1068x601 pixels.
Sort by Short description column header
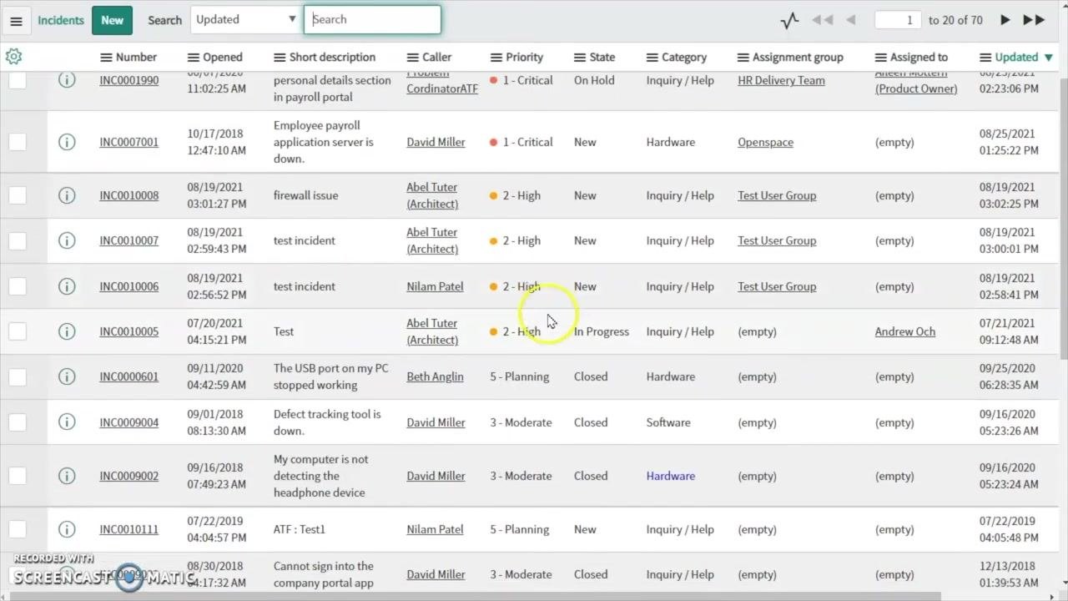(332, 58)
